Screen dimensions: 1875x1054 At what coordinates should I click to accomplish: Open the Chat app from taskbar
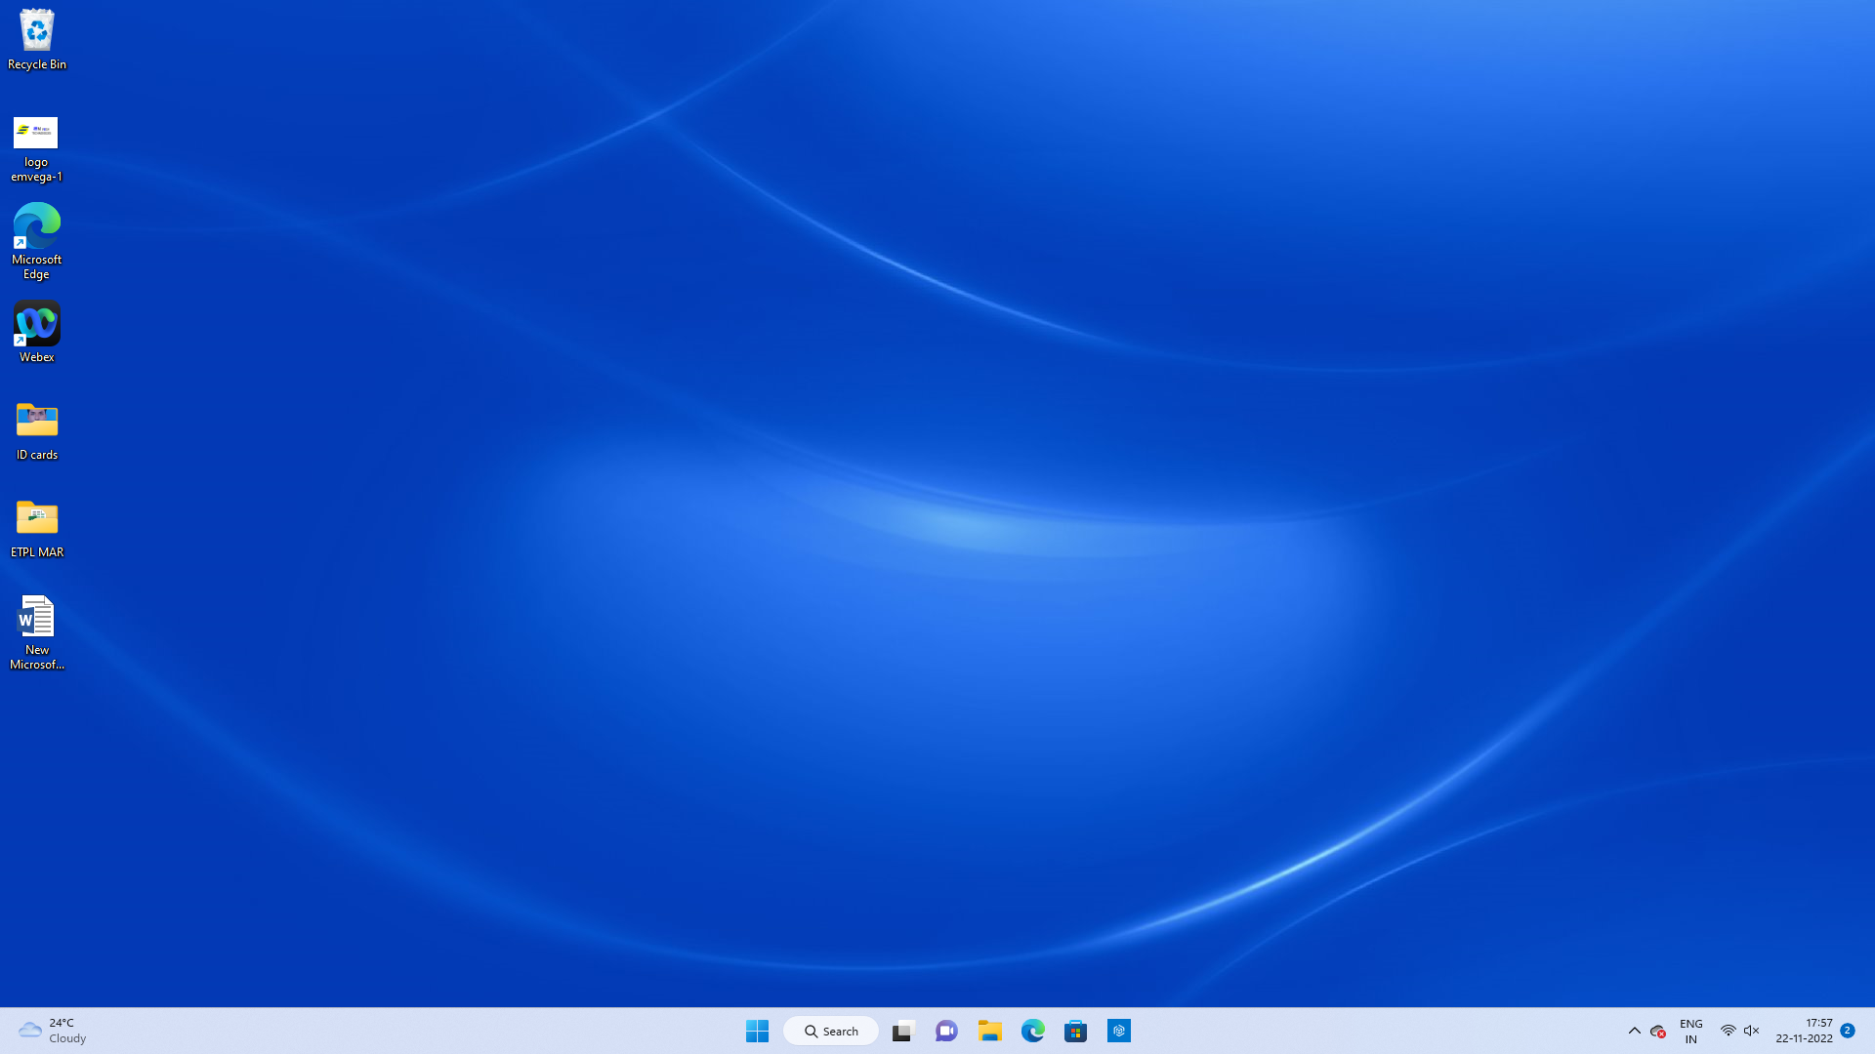click(946, 1031)
